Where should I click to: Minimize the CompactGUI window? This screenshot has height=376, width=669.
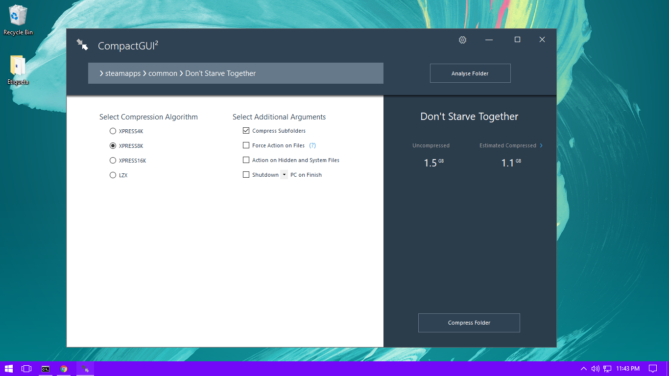tap(489, 40)
